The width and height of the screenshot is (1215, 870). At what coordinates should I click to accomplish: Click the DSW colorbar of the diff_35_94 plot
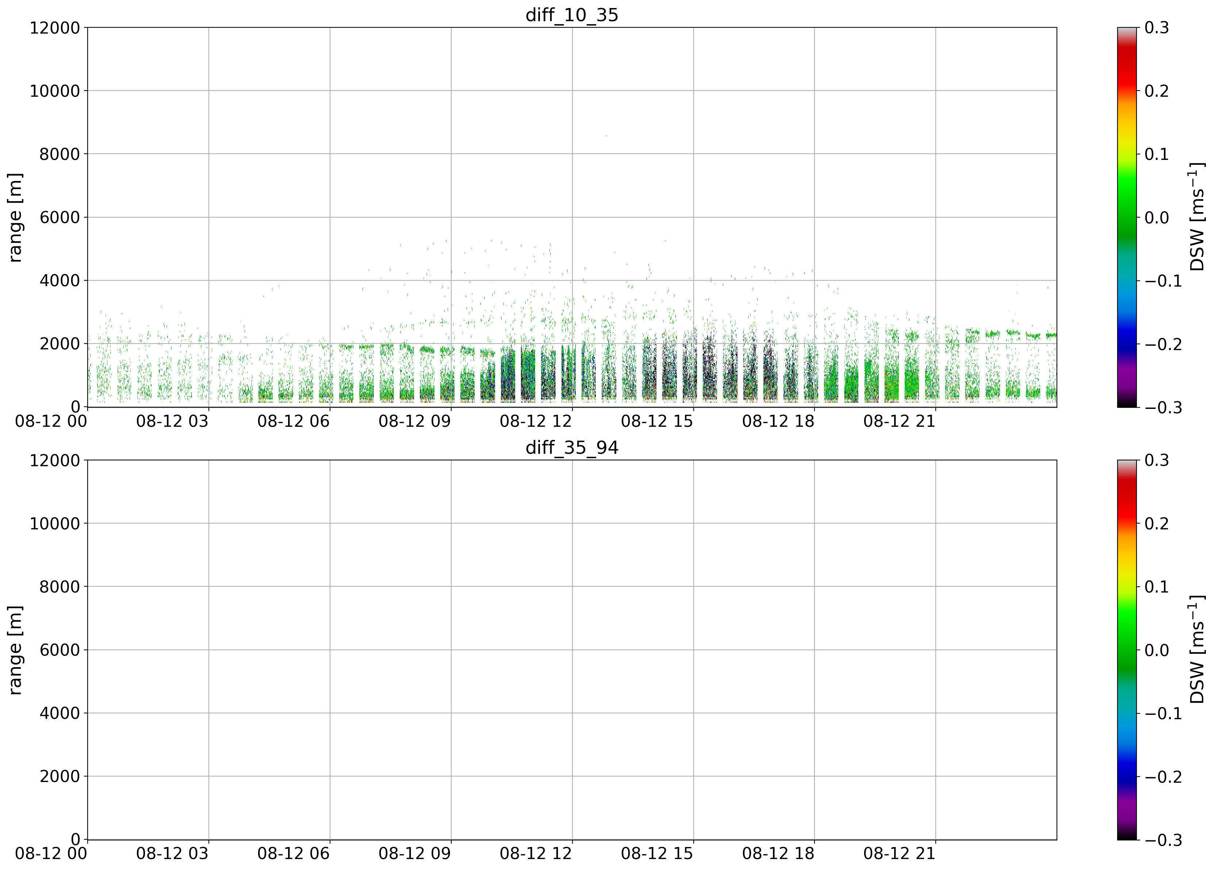[1127, 650]
